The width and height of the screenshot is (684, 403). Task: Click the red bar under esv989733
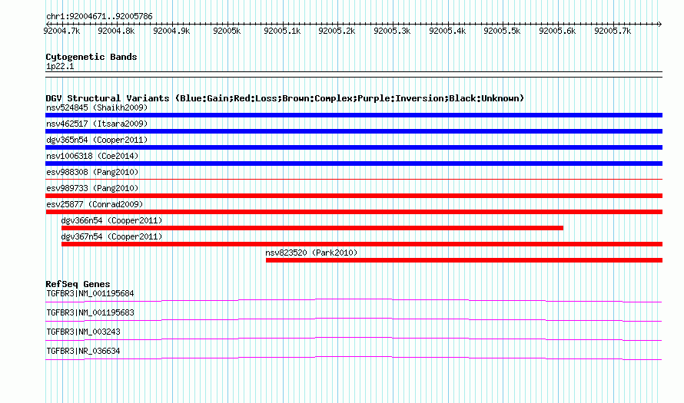pos(354,196)
